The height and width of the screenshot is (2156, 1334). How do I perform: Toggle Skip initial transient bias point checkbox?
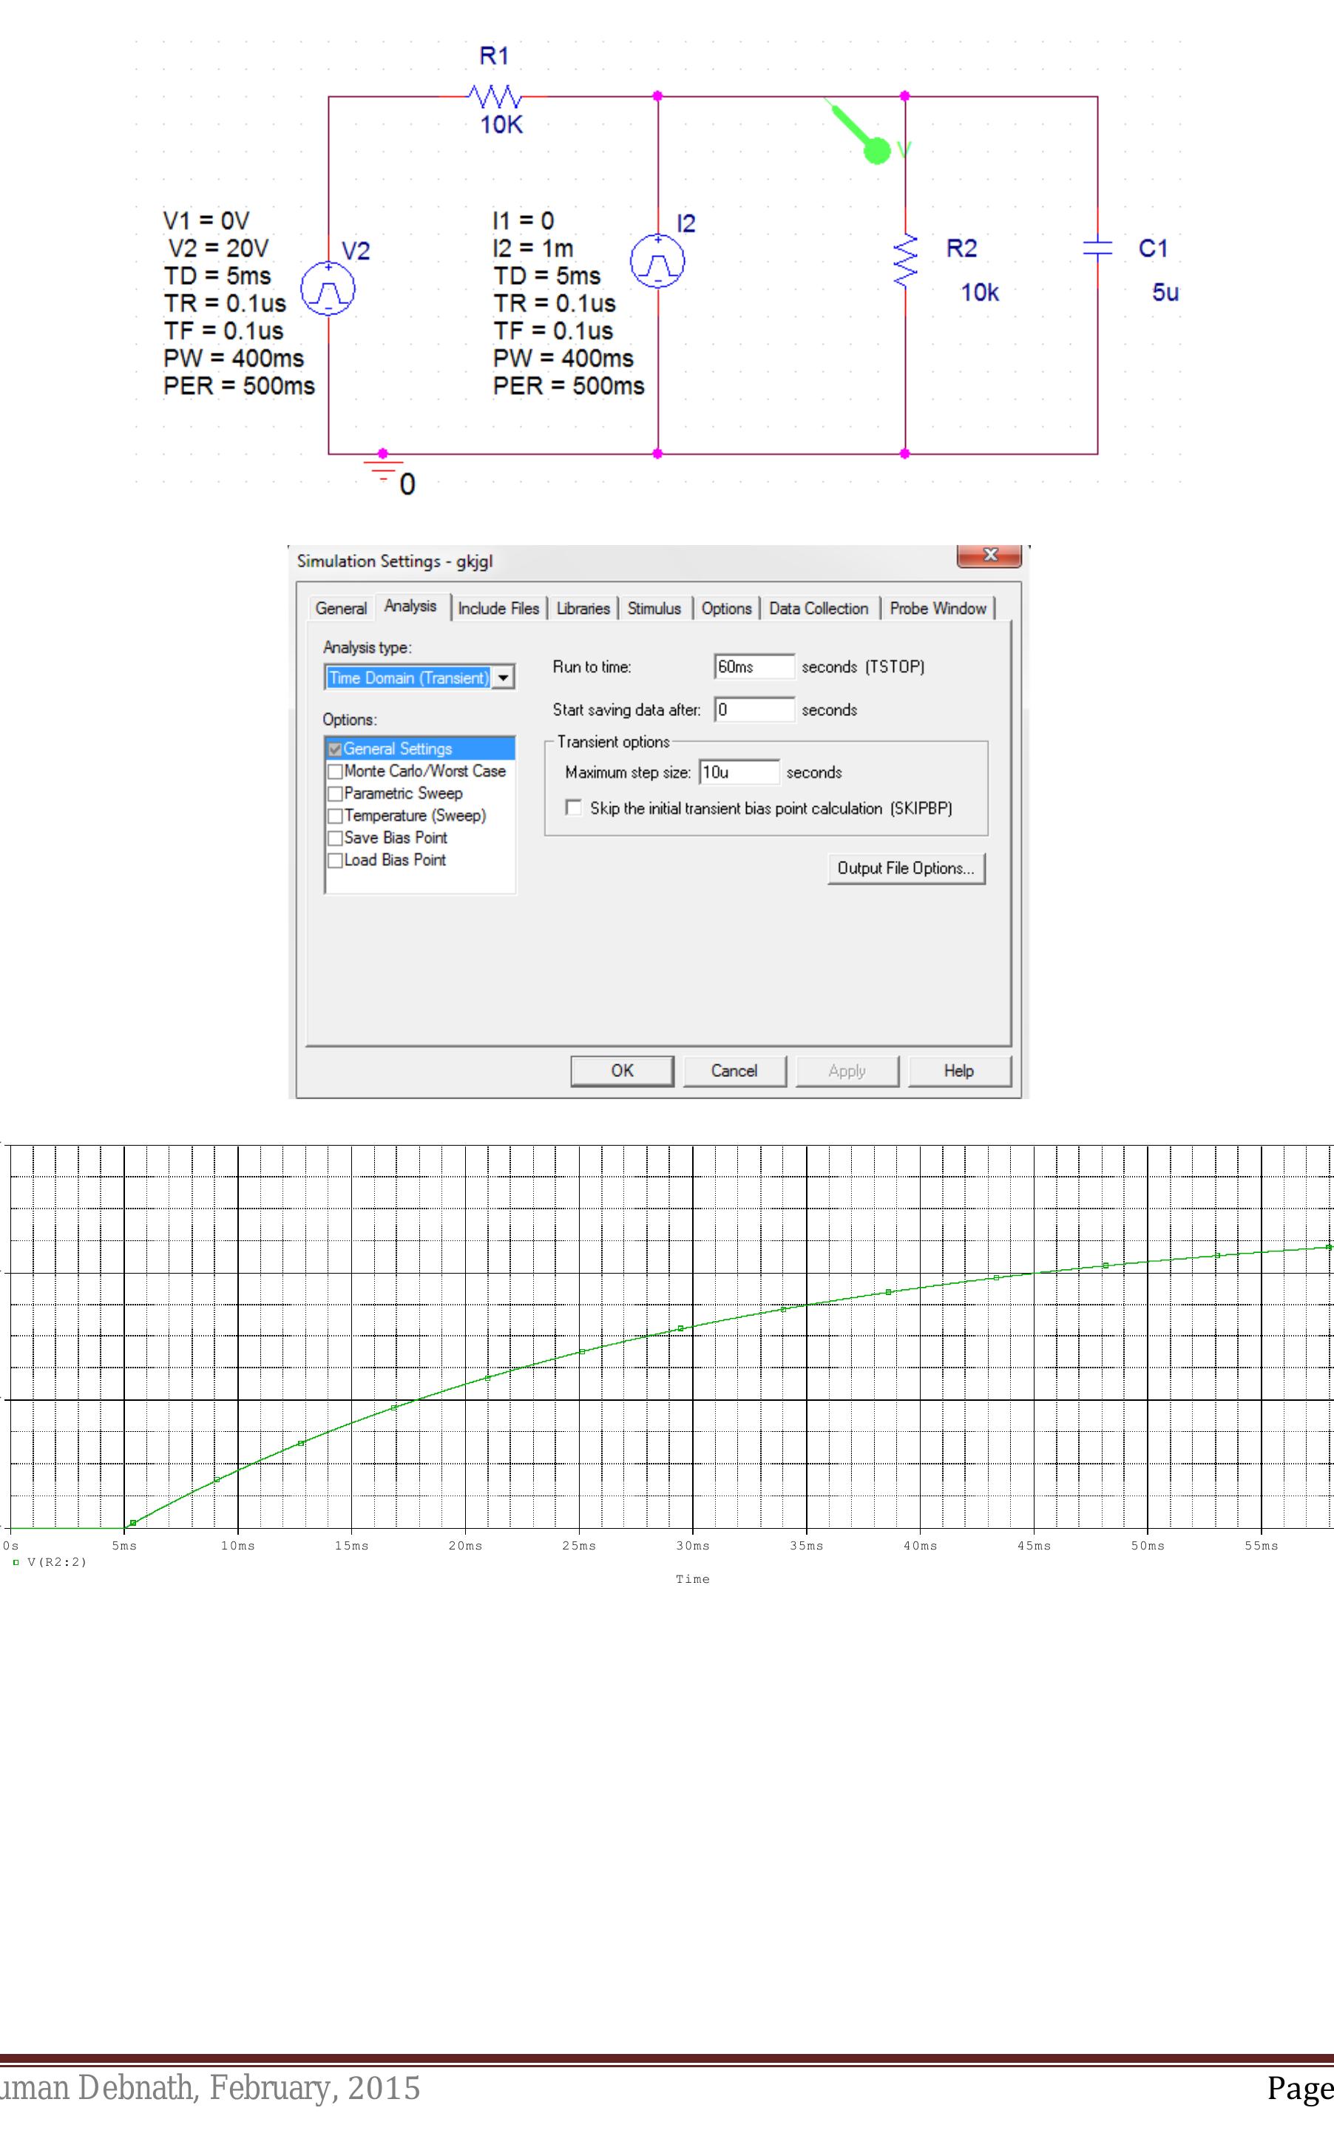coord(574,808)
